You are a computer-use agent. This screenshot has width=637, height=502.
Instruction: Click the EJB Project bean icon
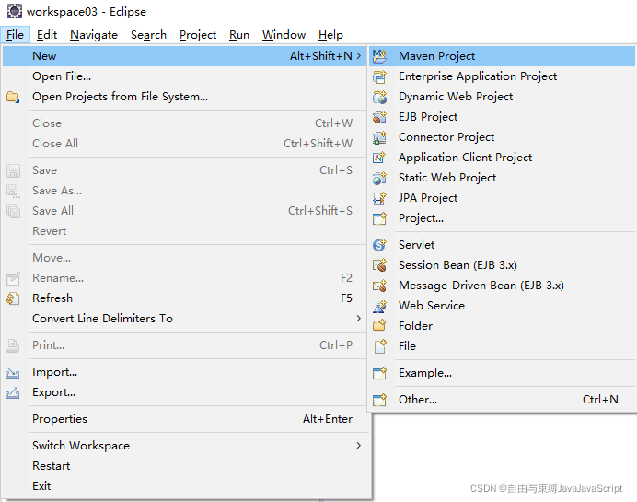tap(379, 117)
